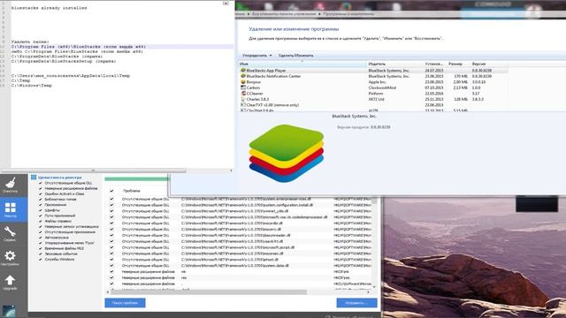
Task: Click the 'Исправить...' fix button
Action: click(356, 303)
